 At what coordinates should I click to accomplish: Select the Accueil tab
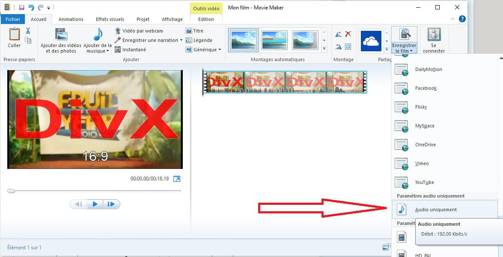(x=39, y=19)
